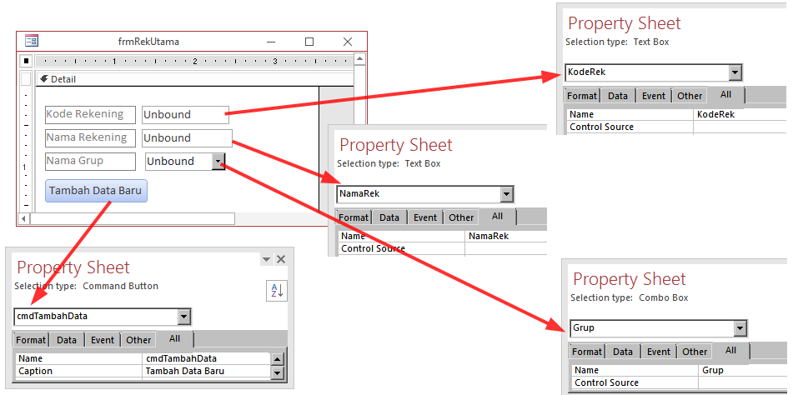The image size is (803, 395).
Task: Click the Unbound text box beside Kode Rekening
Action: 185,115
